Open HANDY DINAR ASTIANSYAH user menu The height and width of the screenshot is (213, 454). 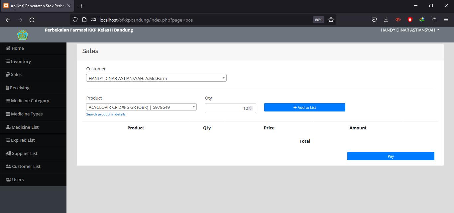pos(410,30)
